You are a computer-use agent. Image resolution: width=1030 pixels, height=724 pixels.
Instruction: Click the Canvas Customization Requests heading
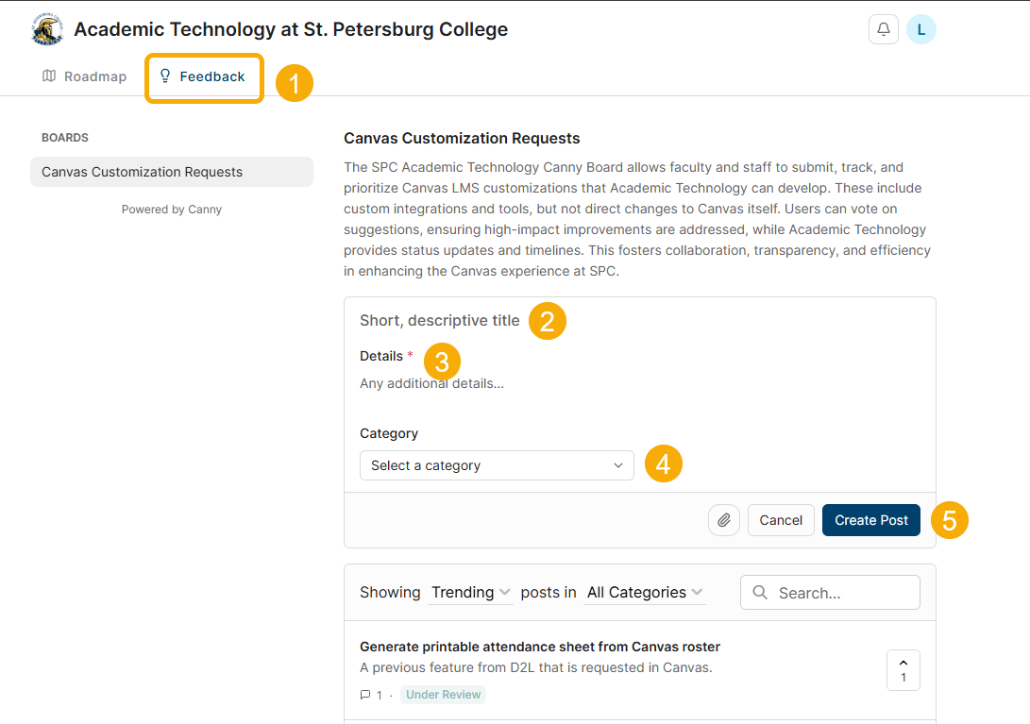tap(462, 138)
